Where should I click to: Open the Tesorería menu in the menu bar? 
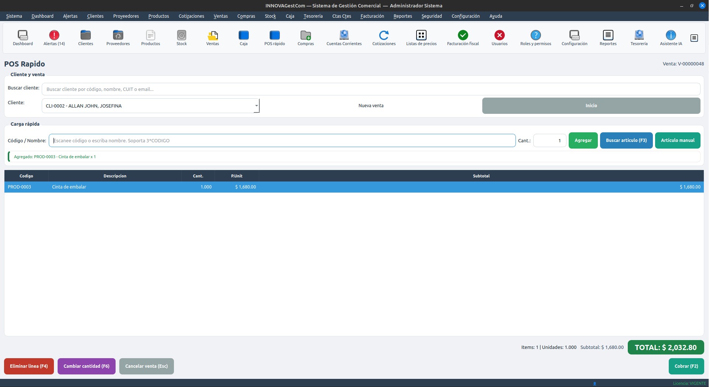313,16
